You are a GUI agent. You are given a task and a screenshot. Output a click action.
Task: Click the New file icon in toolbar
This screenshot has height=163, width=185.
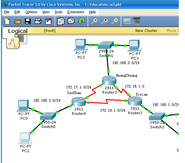coord(7,21)
